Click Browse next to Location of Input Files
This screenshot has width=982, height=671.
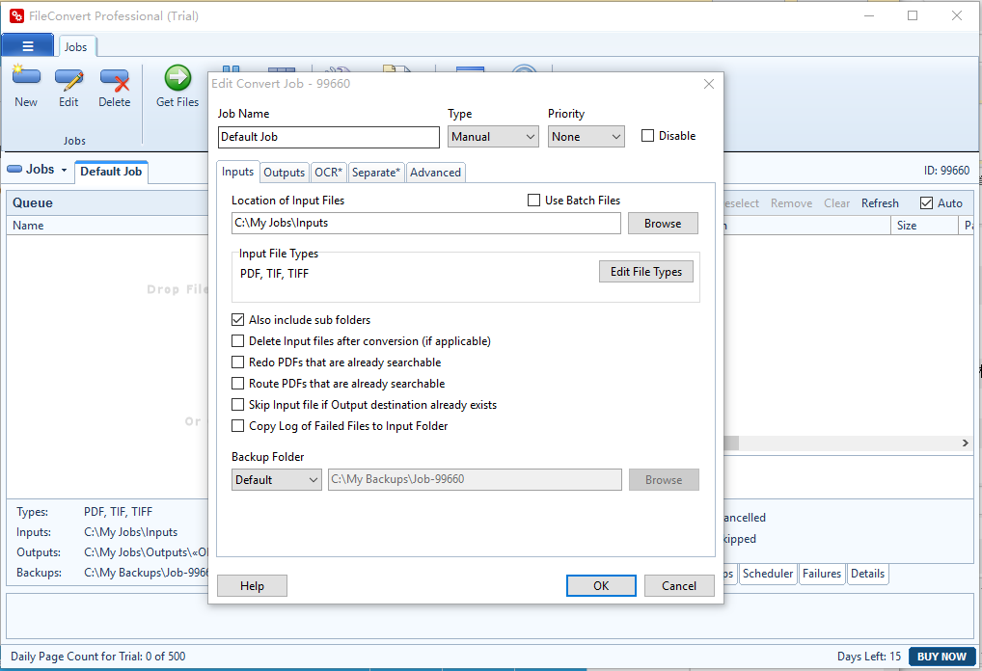pyautogui.click(x=663, y=223)
